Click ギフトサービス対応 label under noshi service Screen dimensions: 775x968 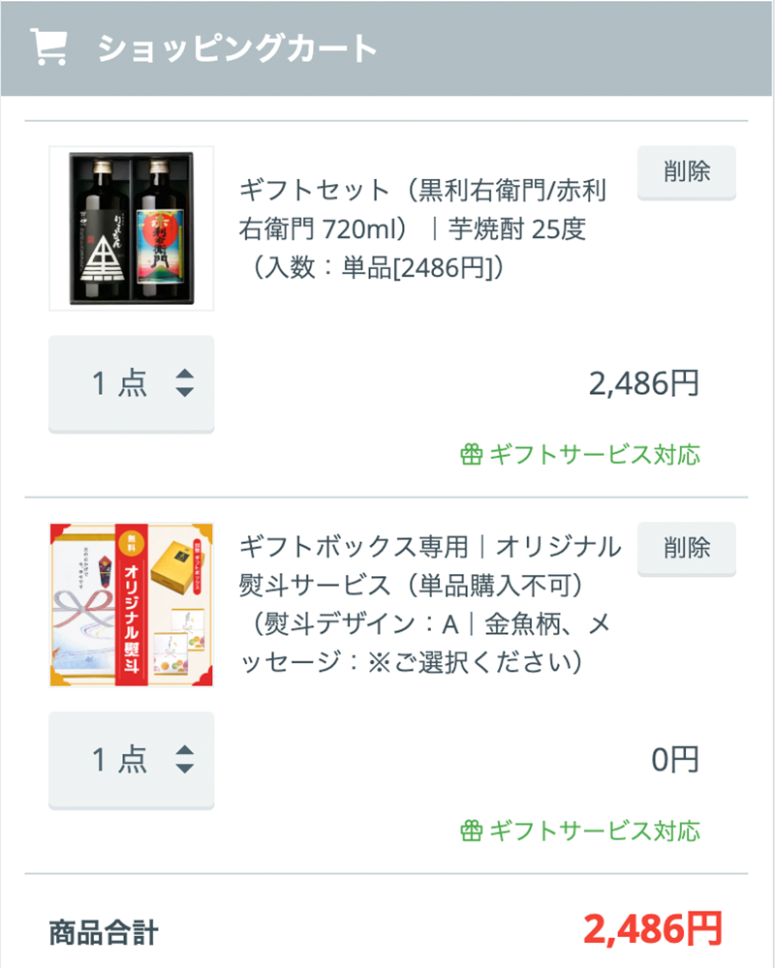pyautogui.click(x=595, y=831)
